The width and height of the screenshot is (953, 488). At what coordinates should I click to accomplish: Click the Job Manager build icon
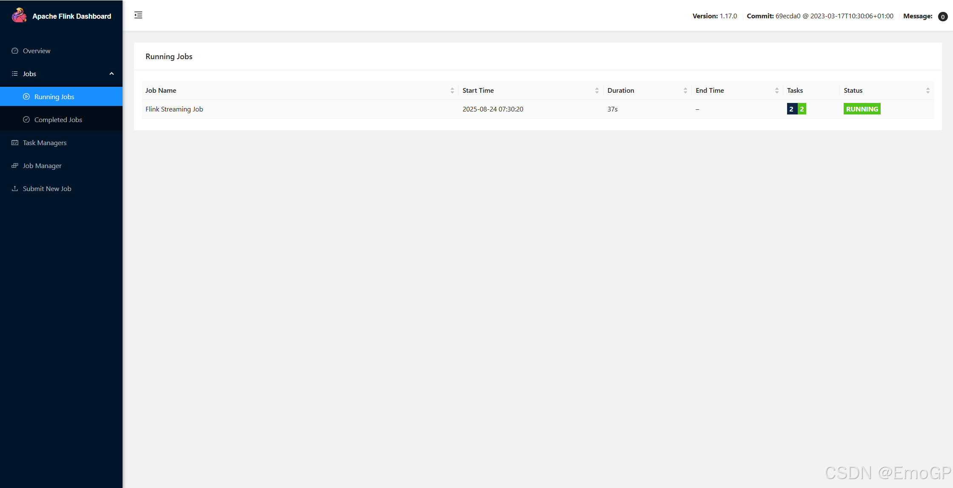(x=15, y=166)
